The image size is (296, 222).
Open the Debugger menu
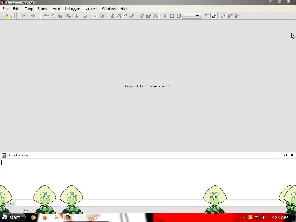point(73,9)
